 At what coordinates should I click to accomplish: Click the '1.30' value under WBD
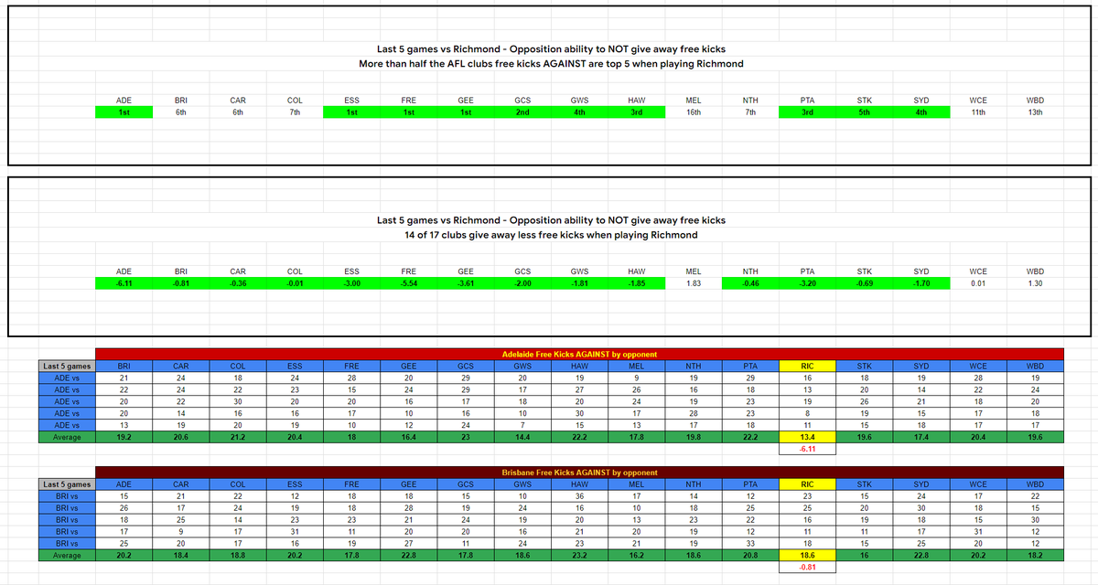coord(1035,283)
